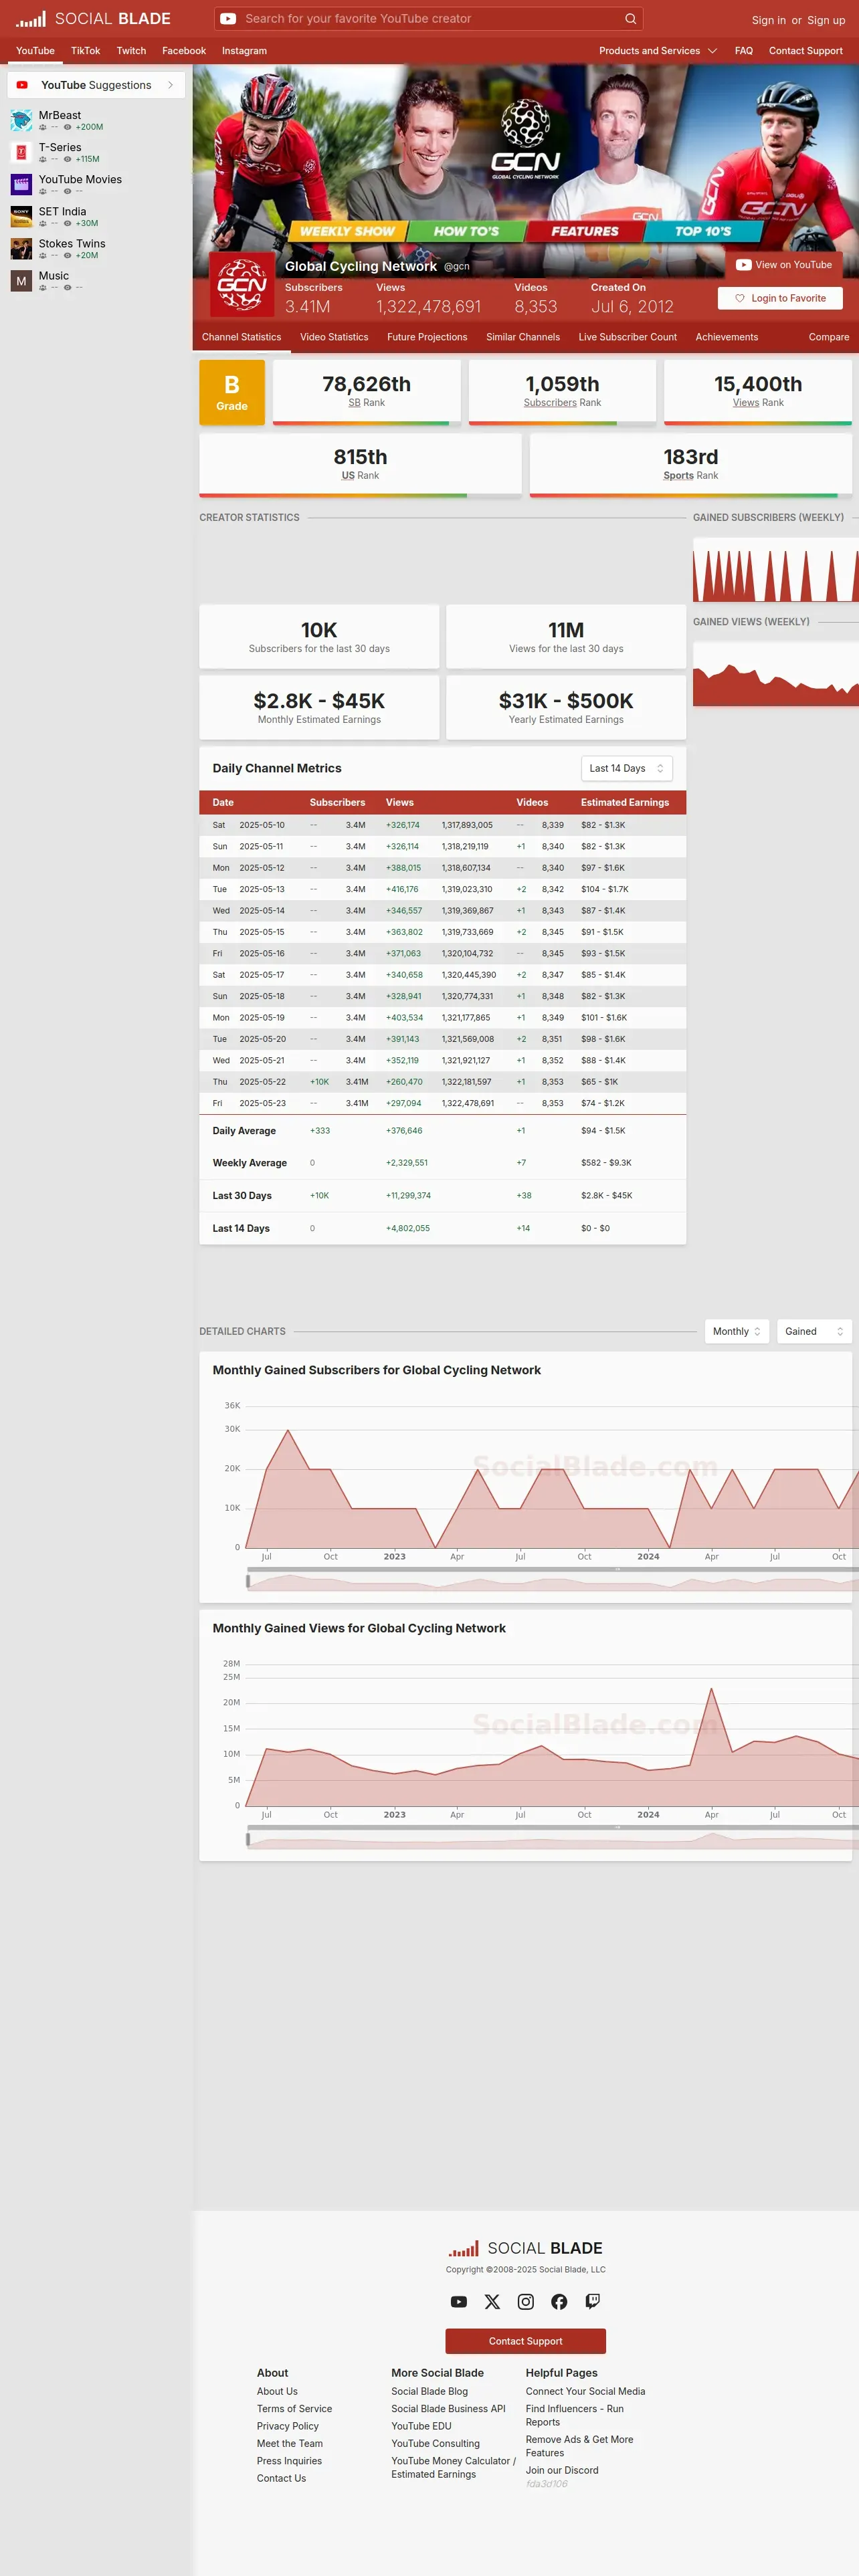Open the Products and Services dropdown

click(658, 51)
